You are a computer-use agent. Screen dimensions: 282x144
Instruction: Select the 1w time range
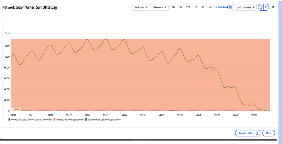click(210, 7)
